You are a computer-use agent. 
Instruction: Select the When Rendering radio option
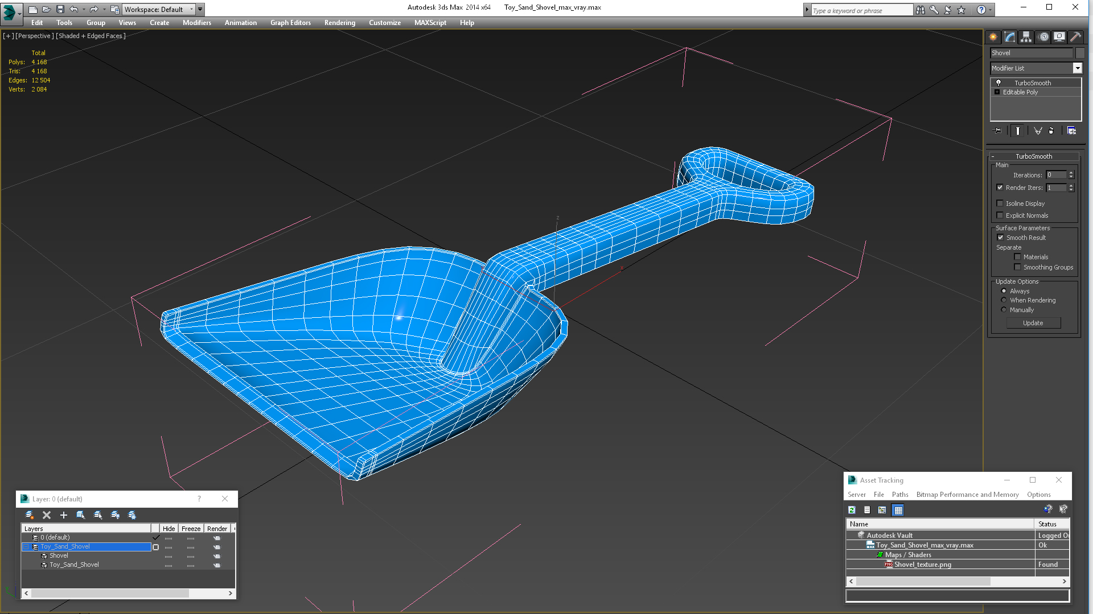[x=1004, y=300]
